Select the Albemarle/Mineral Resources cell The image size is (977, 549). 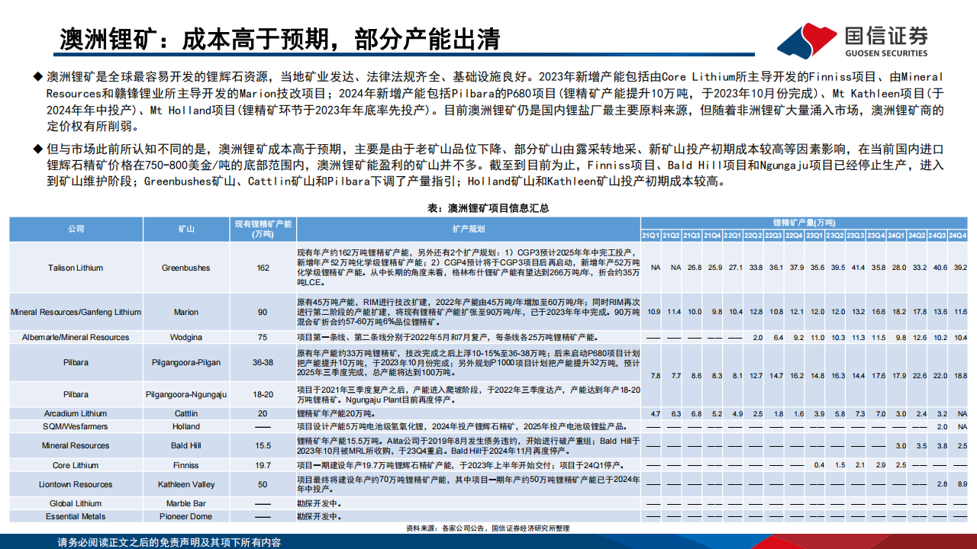[x=76, y=337]
